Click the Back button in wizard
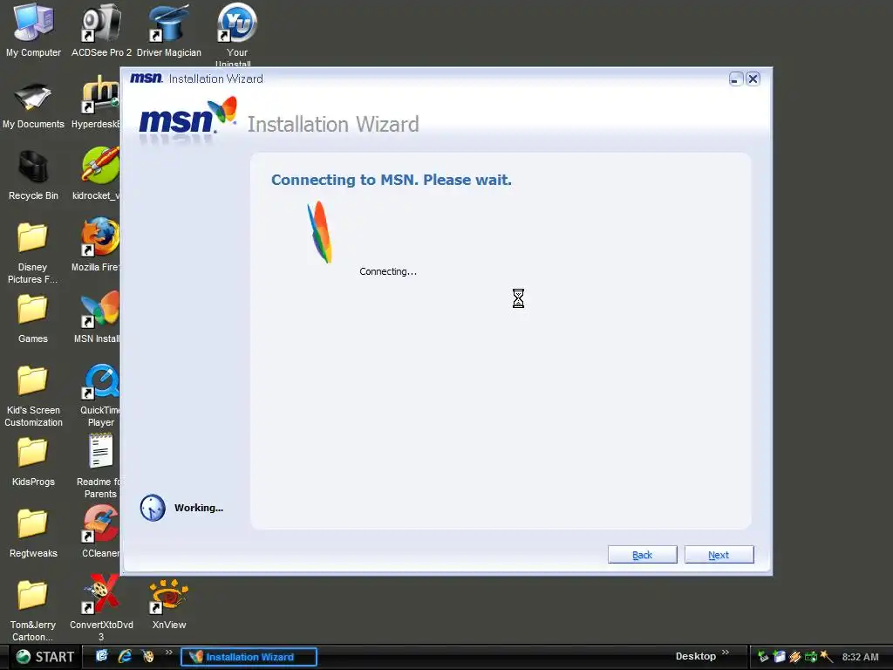 pyautogui.click(x=643, y=555)
